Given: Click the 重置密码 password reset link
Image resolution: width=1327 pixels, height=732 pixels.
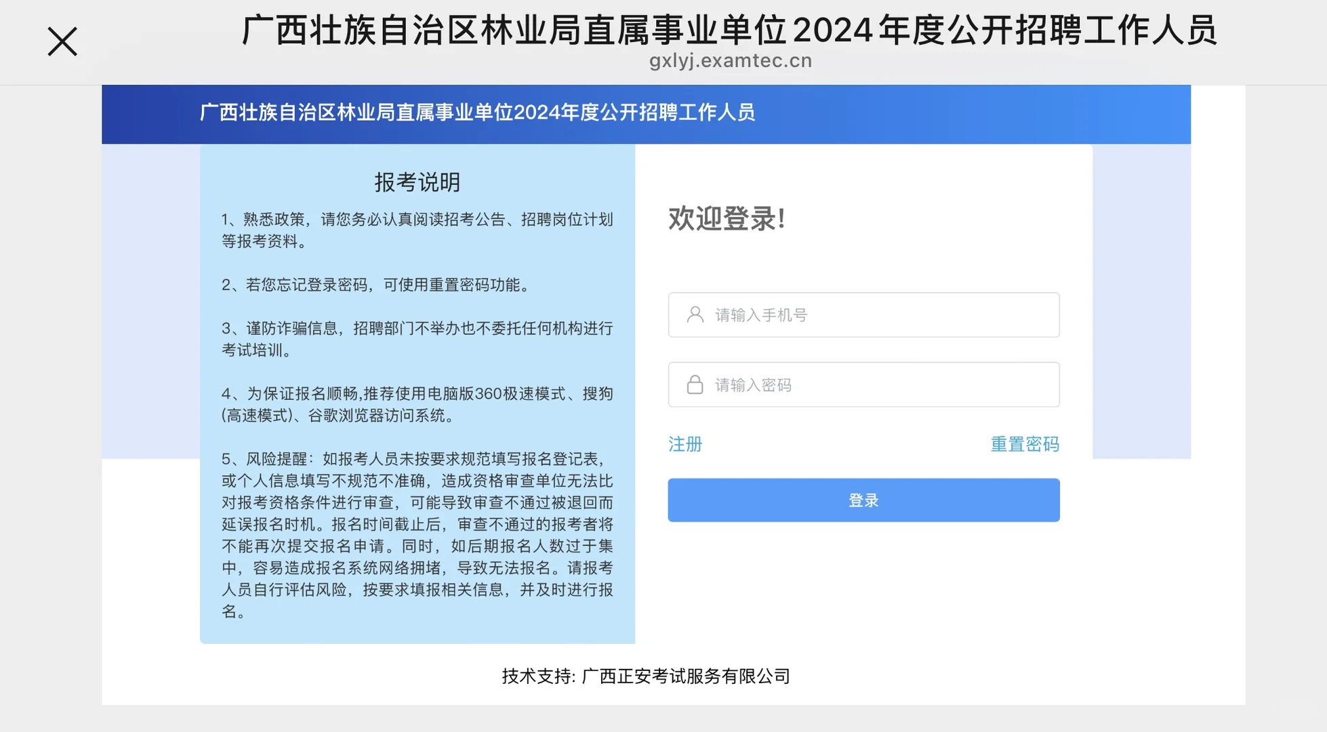Looking at the screenshot, I should point(1024,445).
